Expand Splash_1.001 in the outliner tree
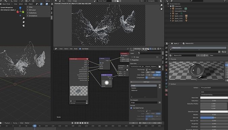The image size is (228, 130). coord(171,16)
